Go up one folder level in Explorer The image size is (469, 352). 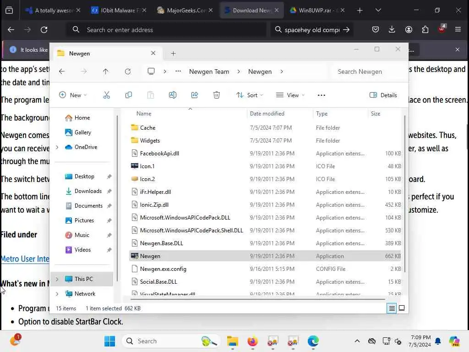point(106,71)
